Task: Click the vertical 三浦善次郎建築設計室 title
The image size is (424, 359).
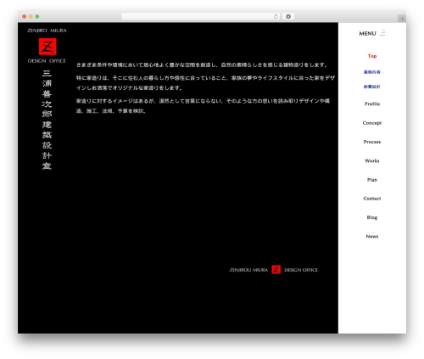Action: coord(47,120)
